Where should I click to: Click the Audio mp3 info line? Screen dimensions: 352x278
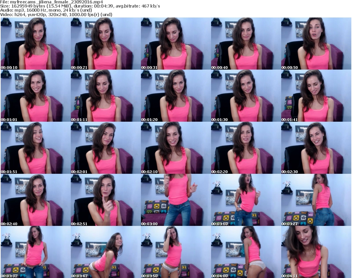tap(46, 10)
